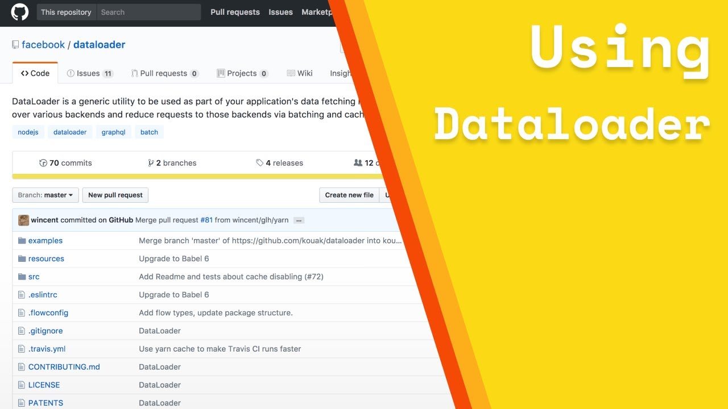
Task: Open the facebook owner link
Action: tap(43, 45)
